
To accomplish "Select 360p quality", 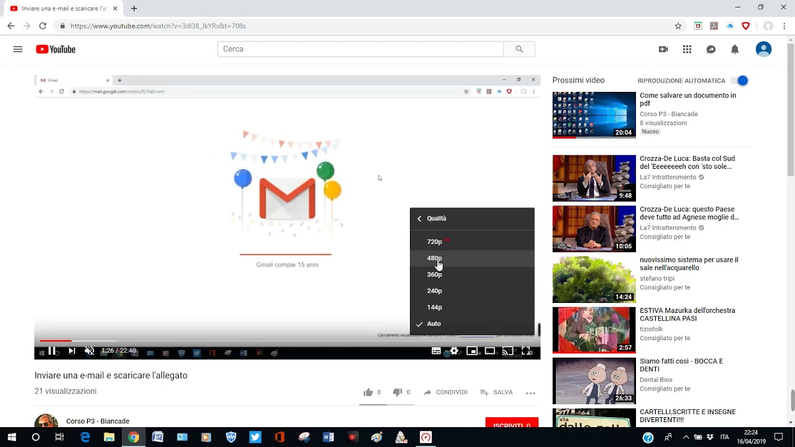I will (472, 274).
